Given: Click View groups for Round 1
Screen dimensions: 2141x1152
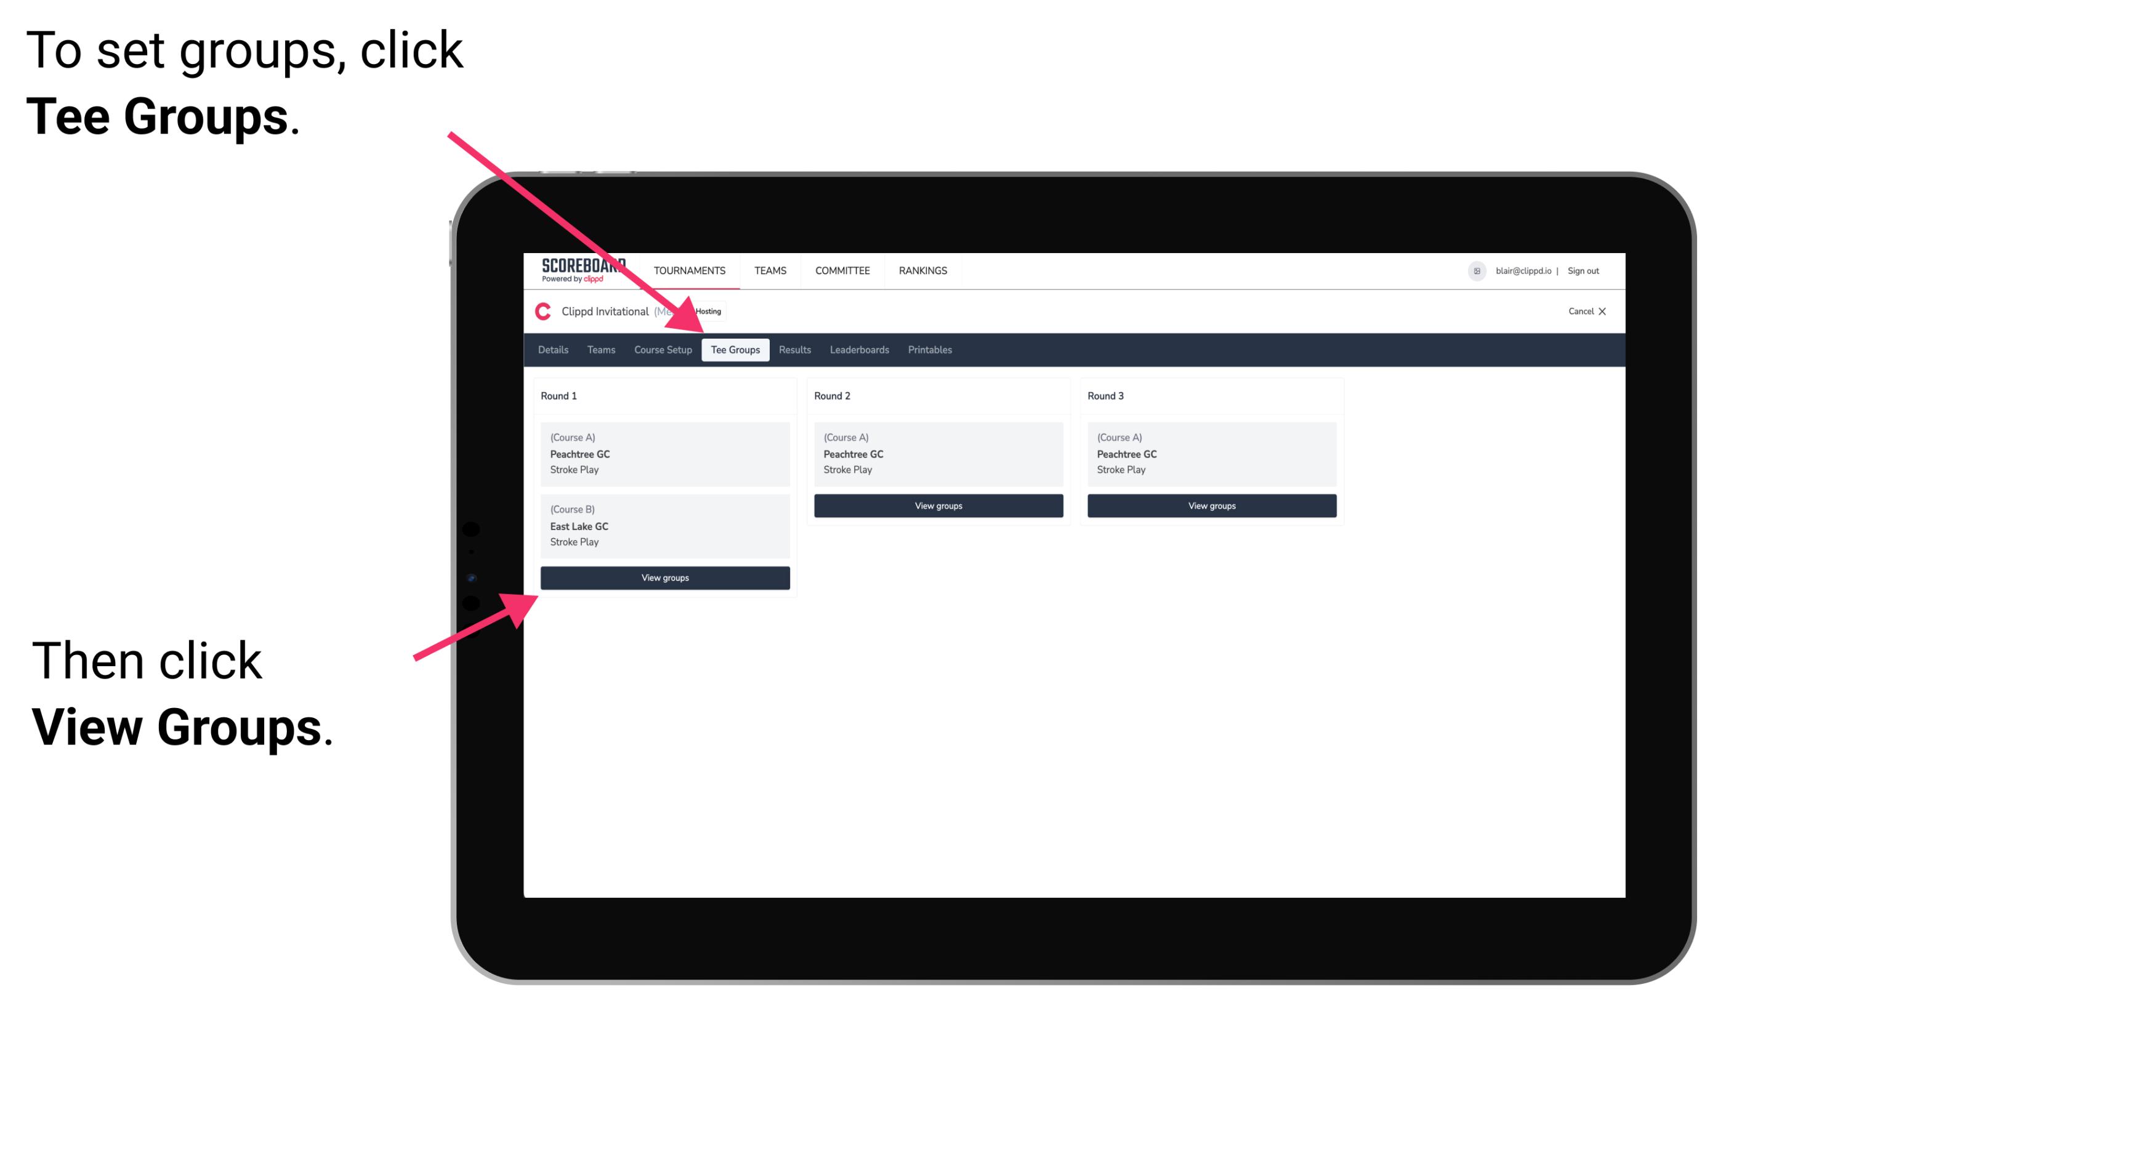Looking at the screenshot, I should pos(667,579).
